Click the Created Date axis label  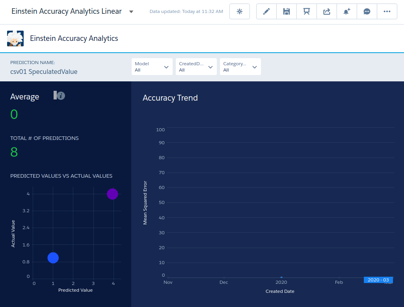tap(280, 291)
